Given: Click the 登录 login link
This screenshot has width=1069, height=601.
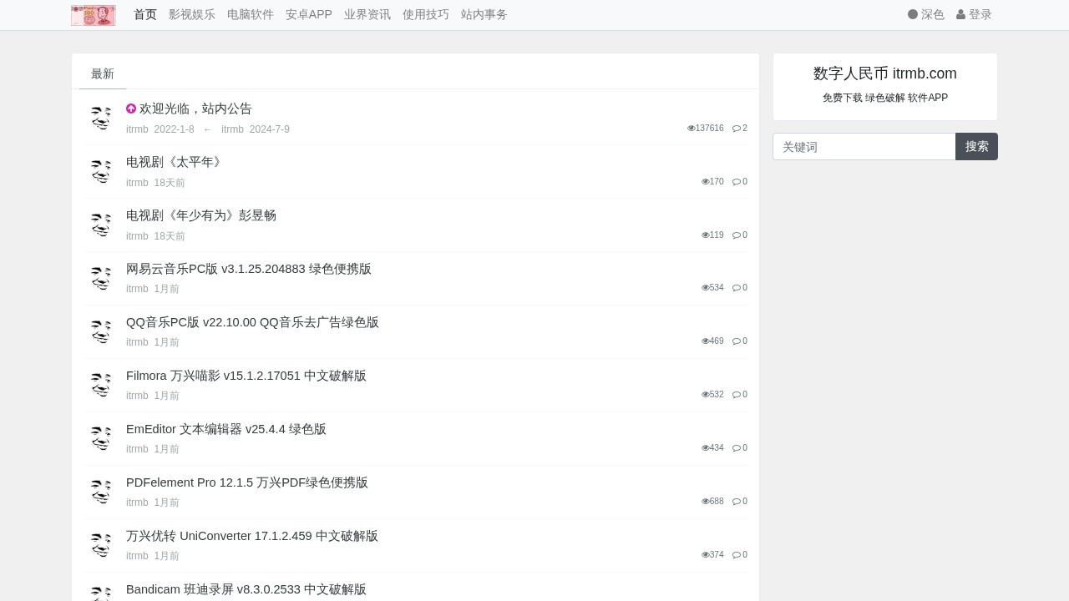Looking at the screenshot, I should (x=974, y=14).
